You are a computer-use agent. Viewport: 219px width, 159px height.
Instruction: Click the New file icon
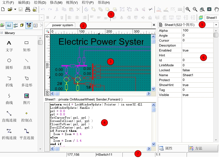(3, 9)
